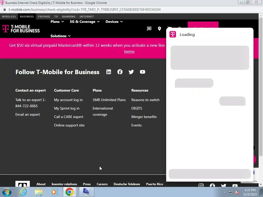Show hidden tray icons arrow
Viewport: 263px width, 197px height.
224,192
